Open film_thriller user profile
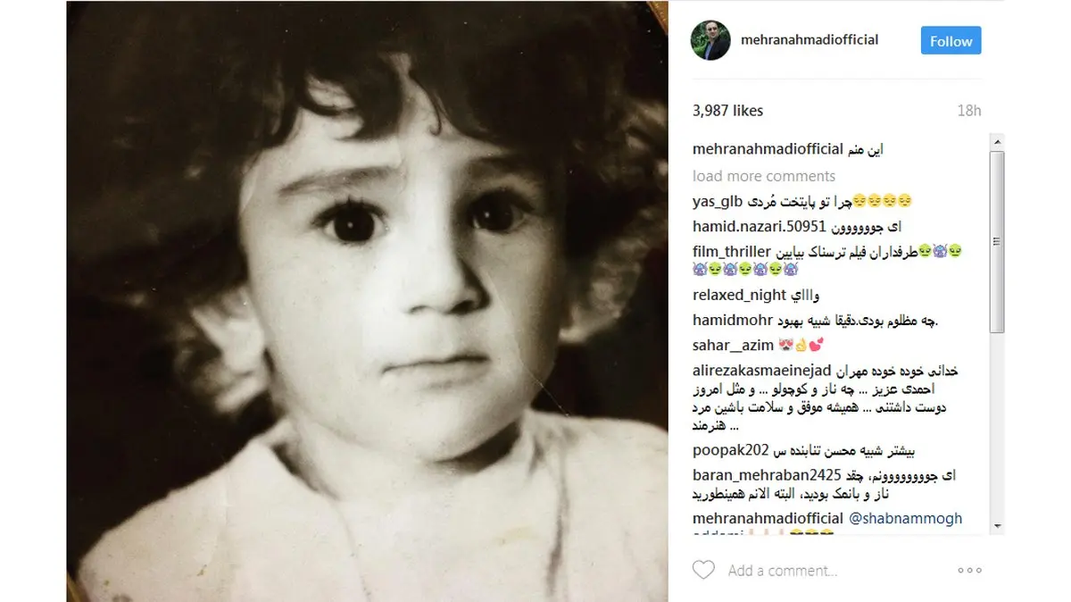The width and height of the screenshot is (1071, 602). (x=729, y=252)
